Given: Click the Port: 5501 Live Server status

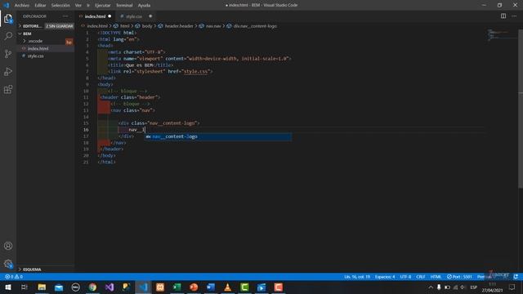Looking at the screenshot, I should click(x=459, y=277).
